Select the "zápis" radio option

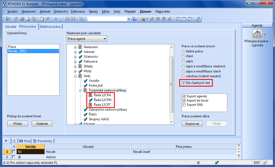[x=183, y=61]
